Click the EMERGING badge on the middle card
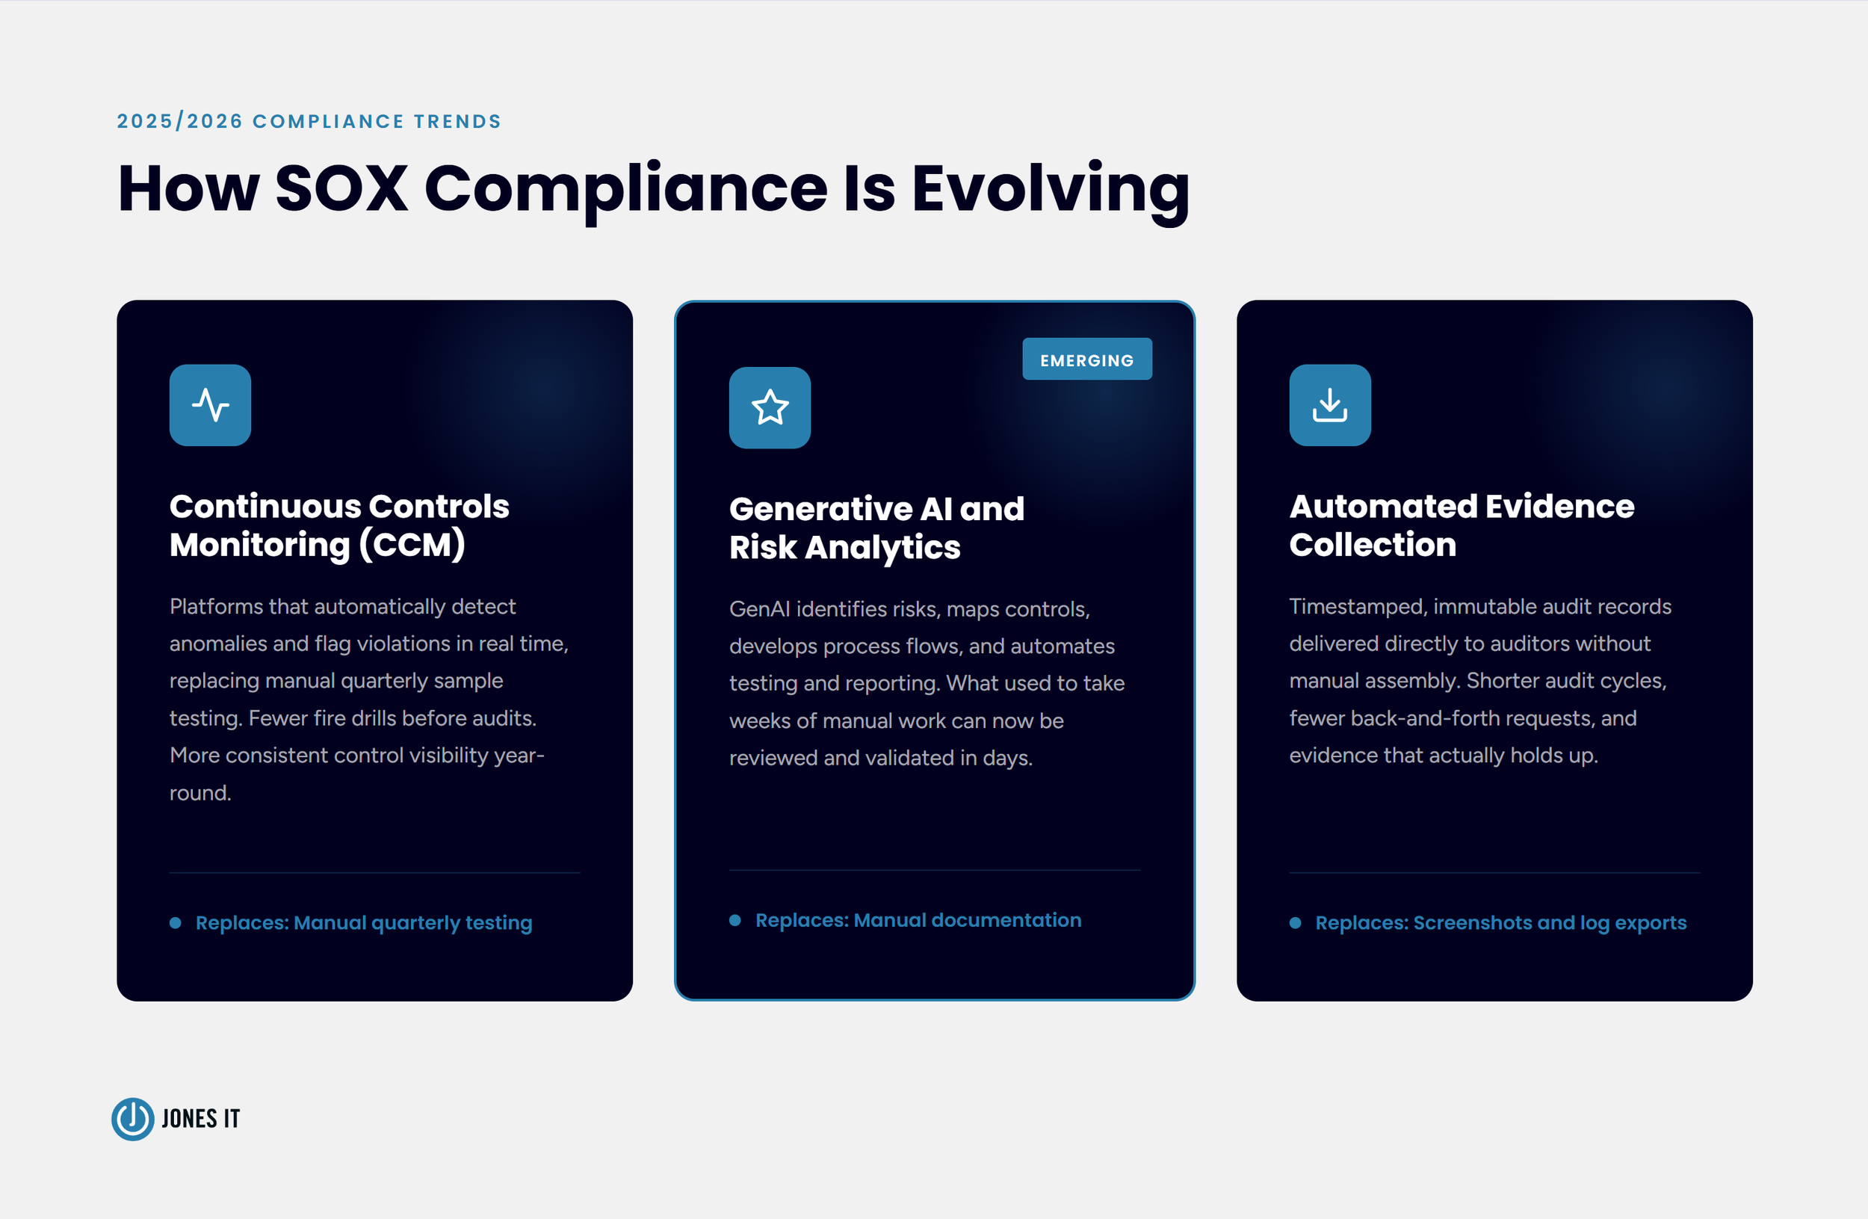This screenshot has width=1868, height=1219. pos(1087,359)
